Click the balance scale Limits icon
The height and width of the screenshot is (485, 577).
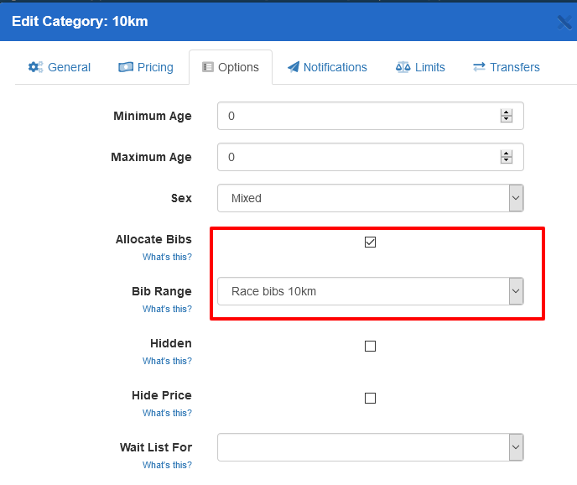click(403, 67)
